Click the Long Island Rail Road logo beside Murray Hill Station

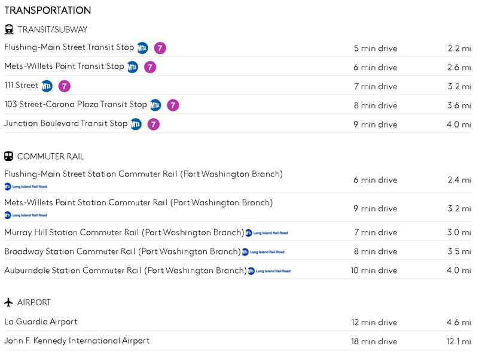pyautogui.click(x=266, y=233)
